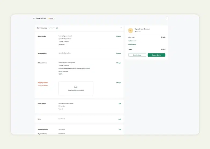Screen dimensions: 210x149
Task: Edit the Cart Summary products
Action: click(x=57, y=28)
